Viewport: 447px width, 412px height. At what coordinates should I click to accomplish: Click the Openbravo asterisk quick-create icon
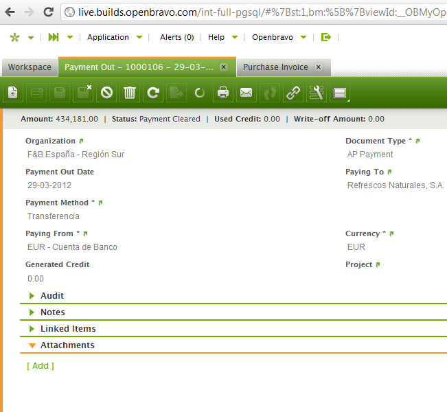14,37
